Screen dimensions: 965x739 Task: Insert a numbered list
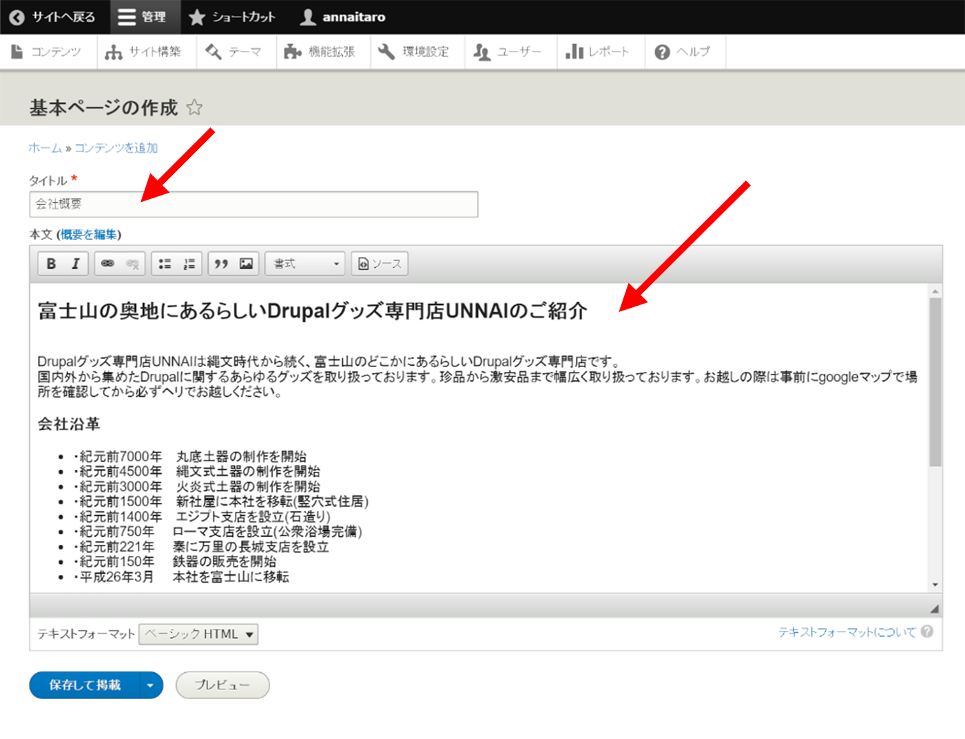pos(189,264)
